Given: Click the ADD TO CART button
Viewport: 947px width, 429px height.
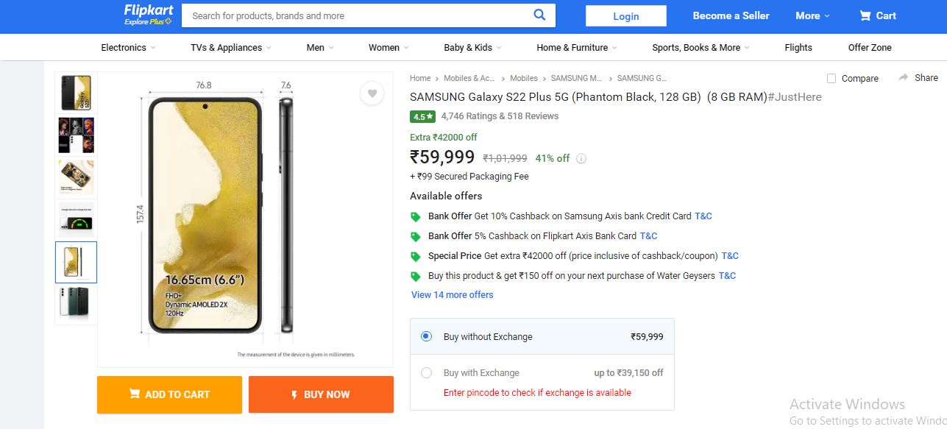Looking at the screenshot, I should point(169,394).
